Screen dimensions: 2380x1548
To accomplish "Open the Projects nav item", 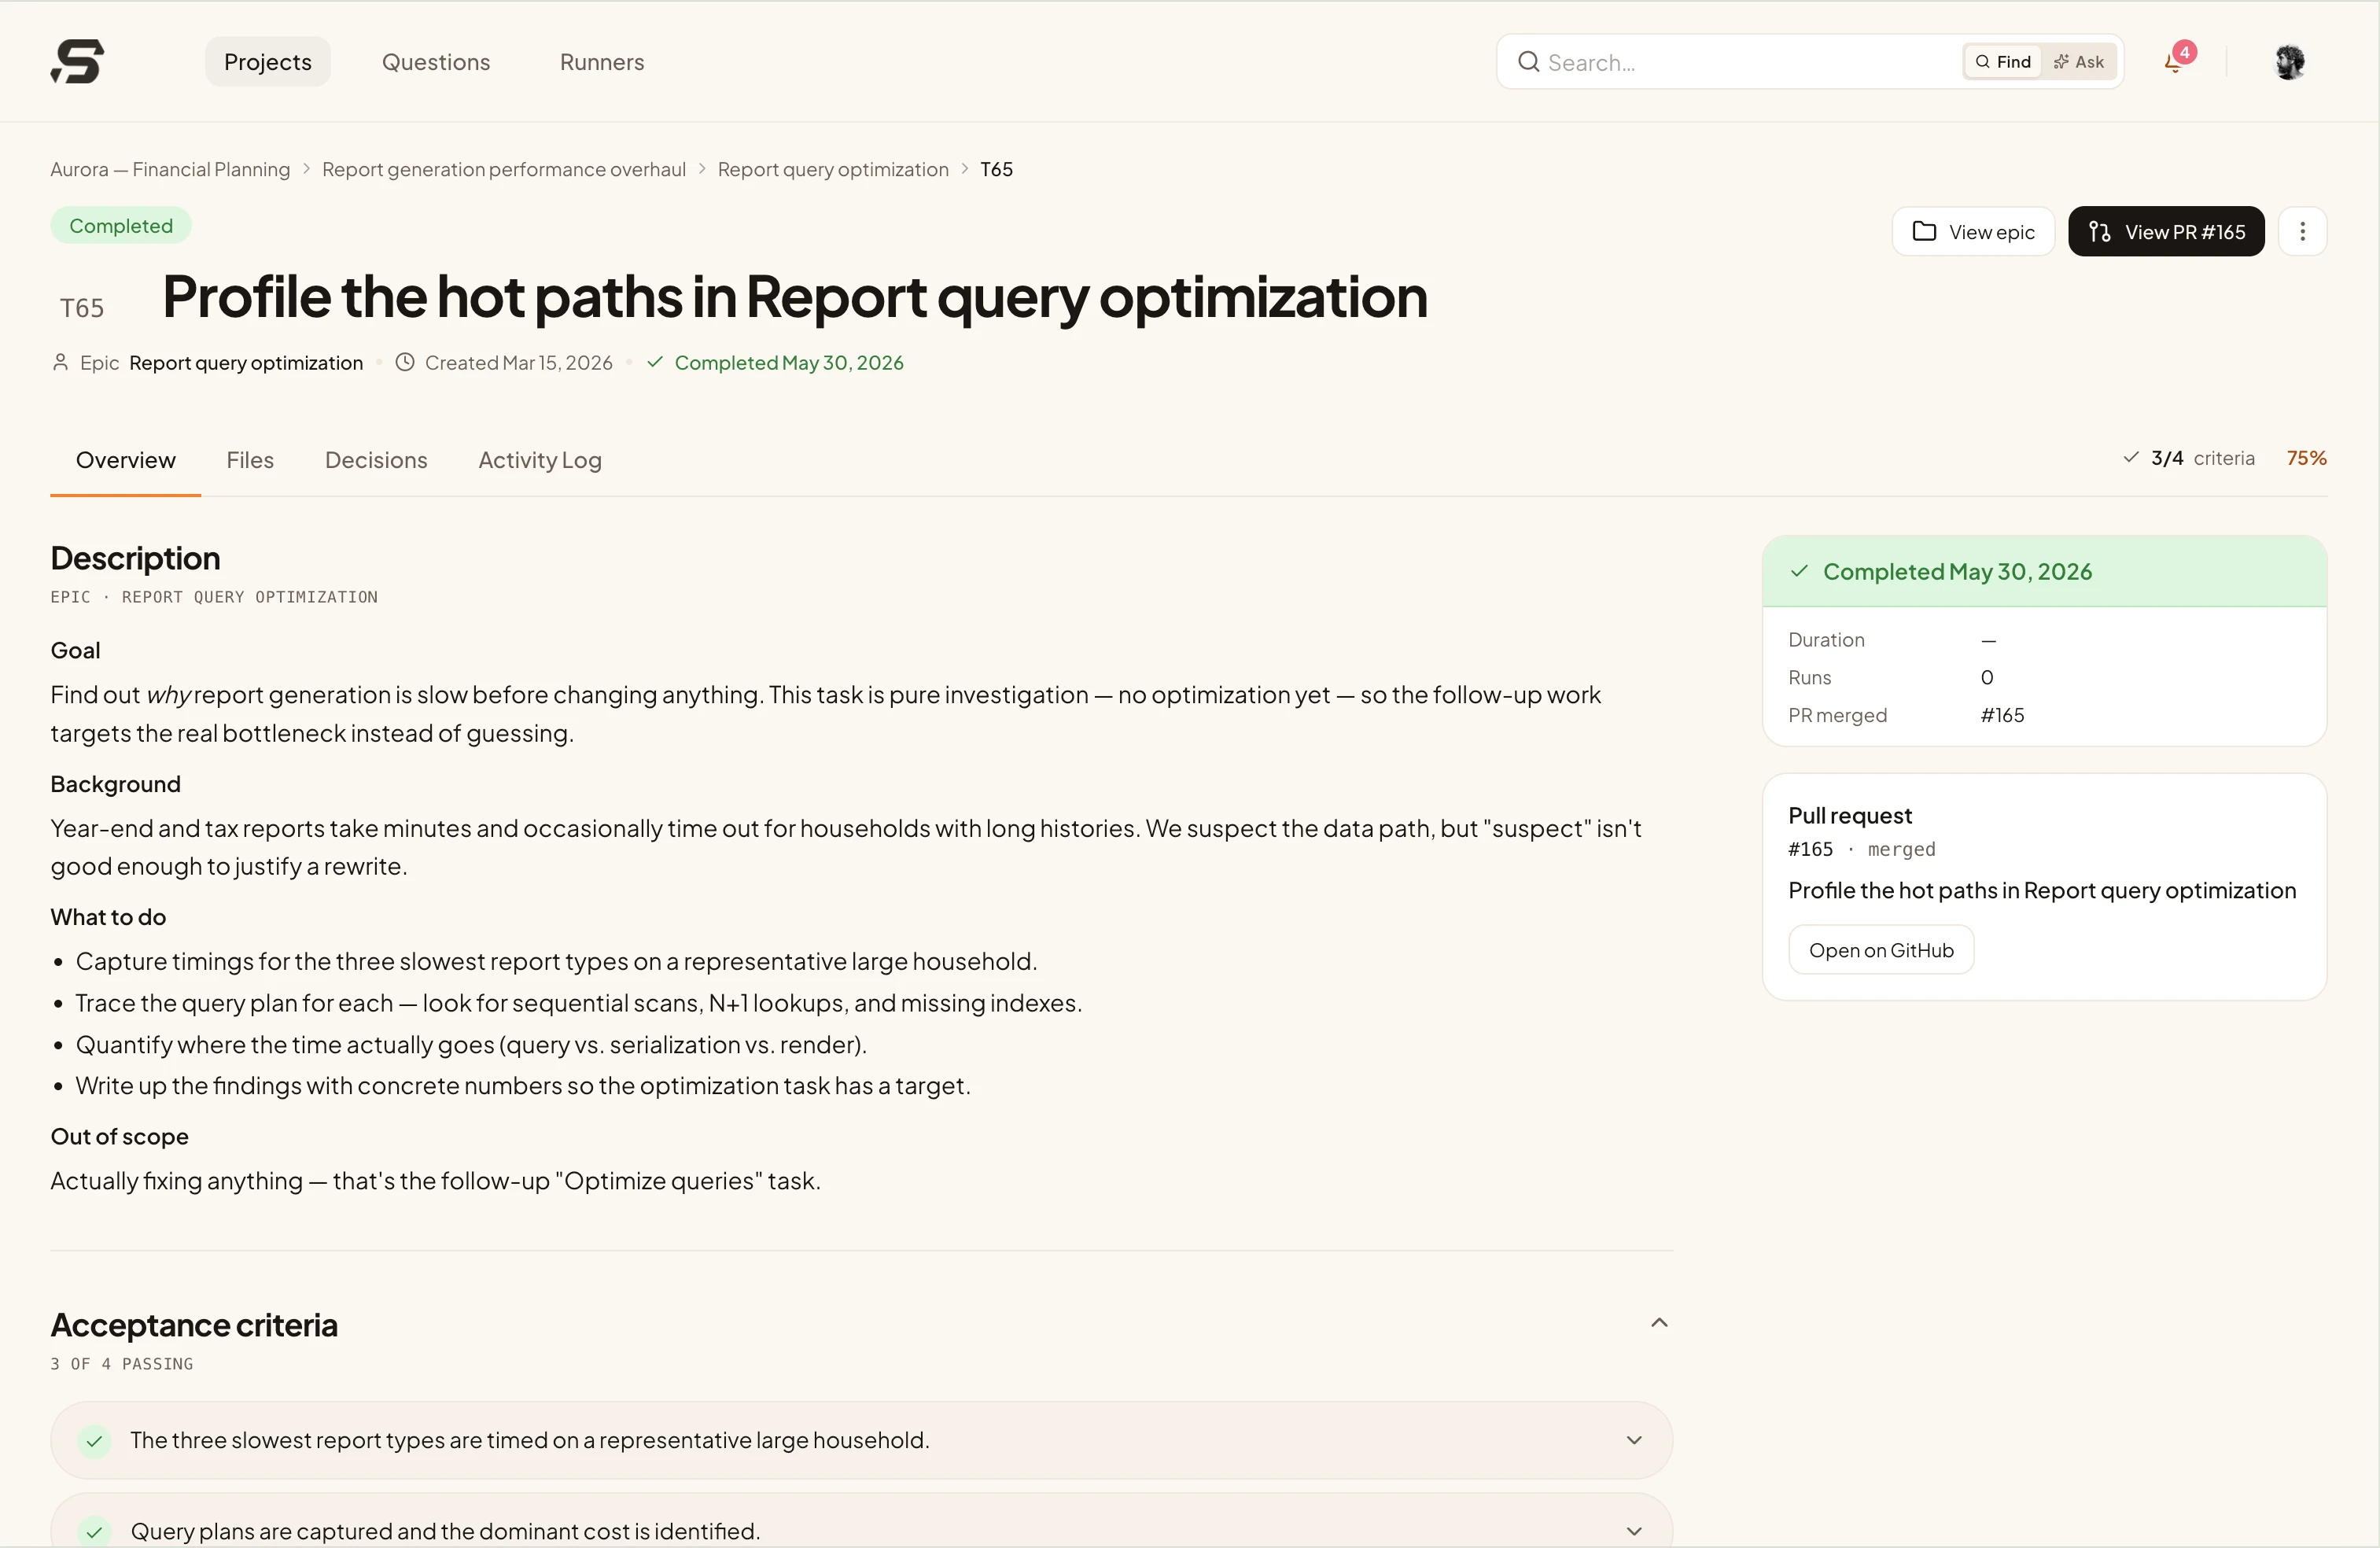I will coord(267,62).
